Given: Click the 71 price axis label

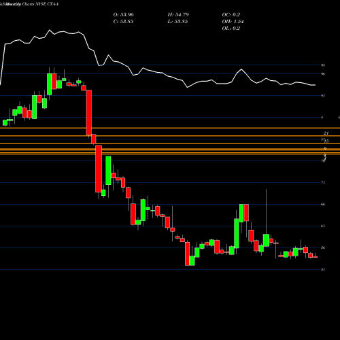Looking at the screenshot, I should 323,183.
